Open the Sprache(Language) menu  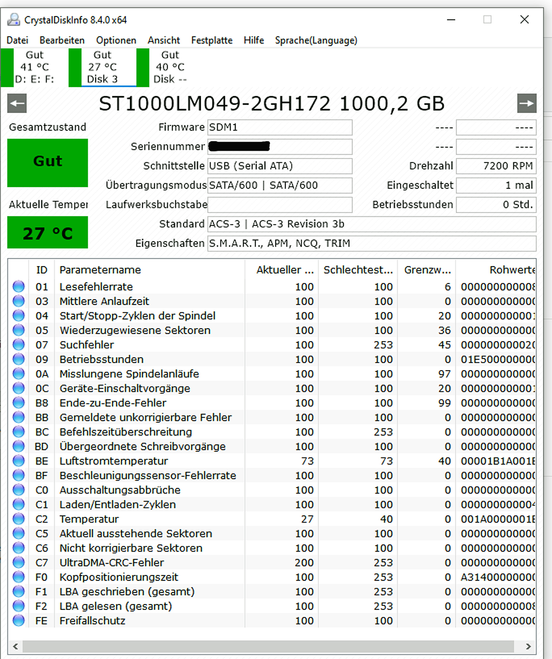coord(316,40)
